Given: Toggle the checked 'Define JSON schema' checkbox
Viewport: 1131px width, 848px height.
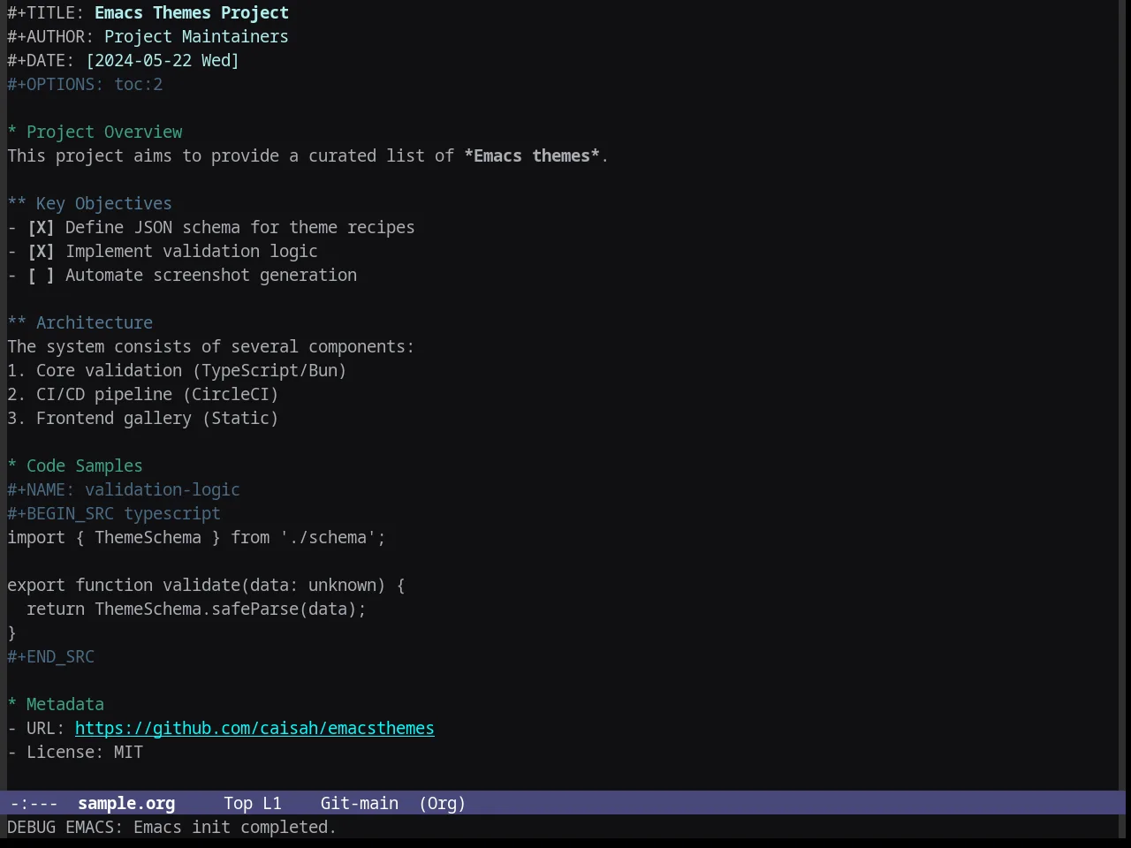Looking at the screenshot, I should pos(41,228).
